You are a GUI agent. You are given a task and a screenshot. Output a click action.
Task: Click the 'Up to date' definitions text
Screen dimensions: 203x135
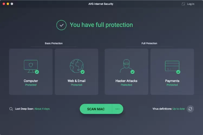(x=179, y=109)
